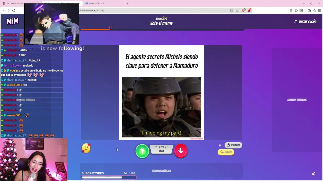Click axeeel006b's 'xd' chat message
Viewport: 323px width, 181px height.
coord(32,85)
